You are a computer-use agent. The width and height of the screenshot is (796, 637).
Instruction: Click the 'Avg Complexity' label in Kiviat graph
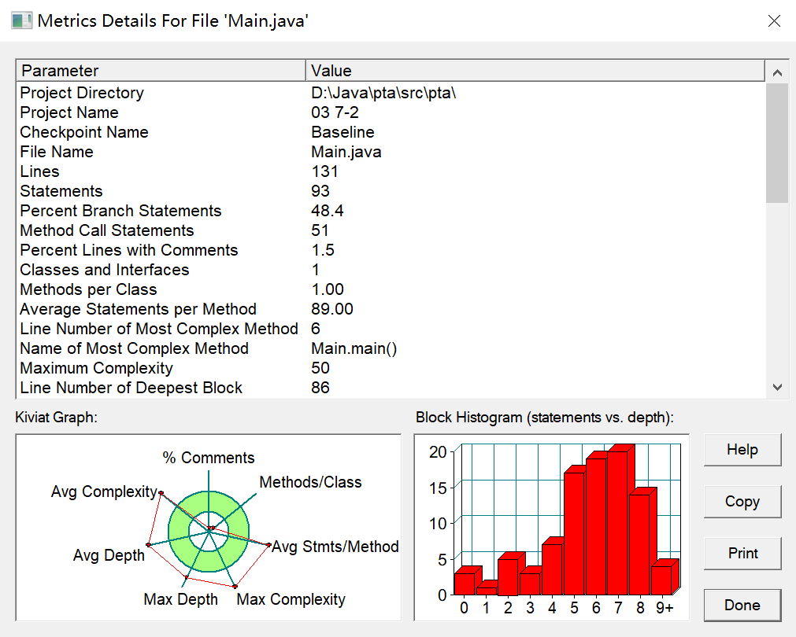click(x=104, y=492)
